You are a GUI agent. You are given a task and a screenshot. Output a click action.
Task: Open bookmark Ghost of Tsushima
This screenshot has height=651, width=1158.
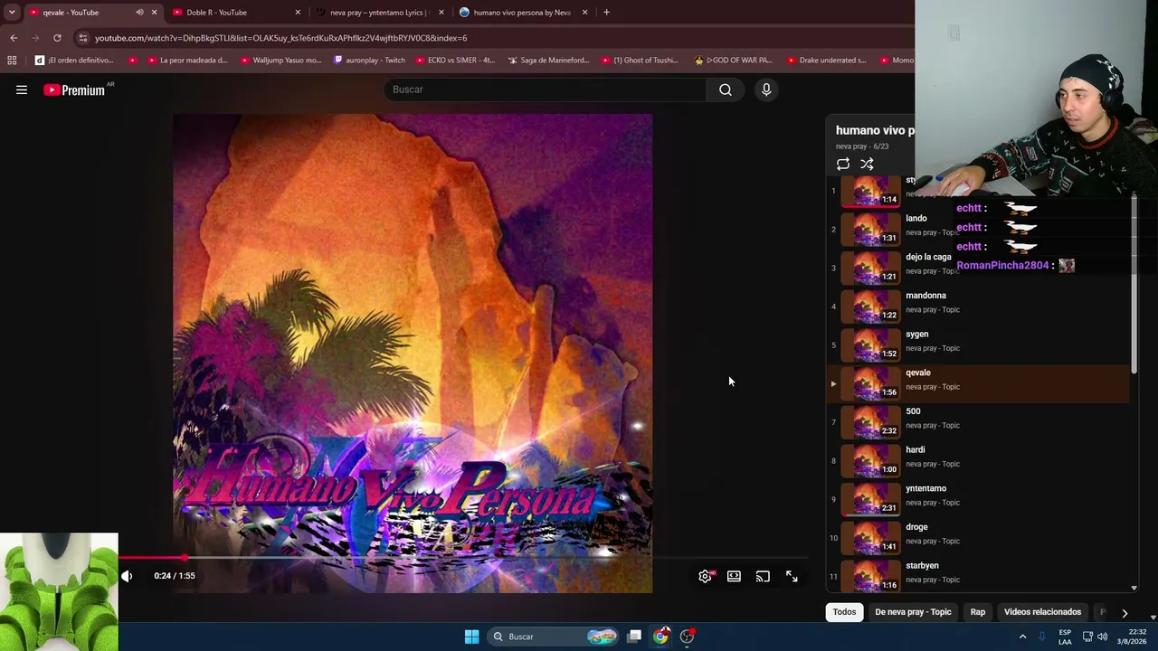(639, 61)
